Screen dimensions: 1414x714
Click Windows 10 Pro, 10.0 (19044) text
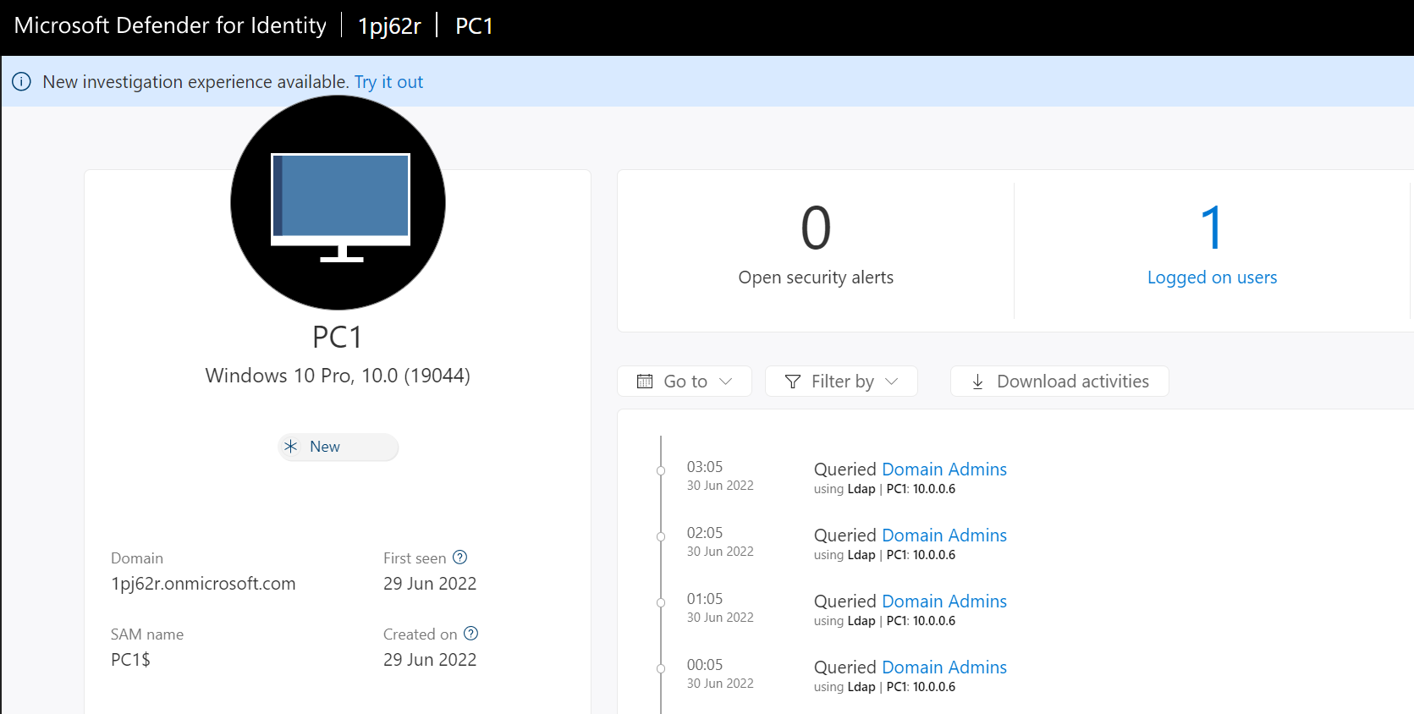(338, 376)
